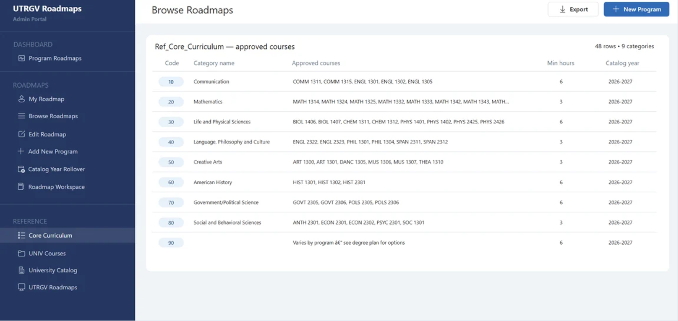The height and width of the screenshot is (321, 678).
Task: Click the Roadmap Workspace icon
Action: [21, 187]
